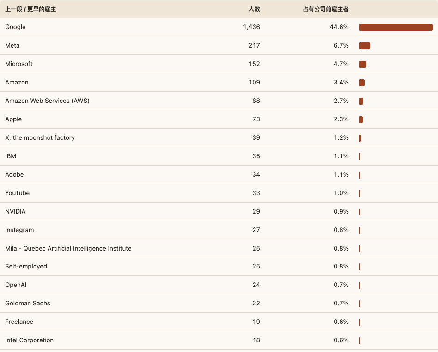
Task: Click the 占有公司前雇主者 column header
Action: (x=326, y=9)
